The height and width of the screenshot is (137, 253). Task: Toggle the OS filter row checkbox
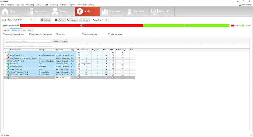pyautogui.click(x=79, y=52)
